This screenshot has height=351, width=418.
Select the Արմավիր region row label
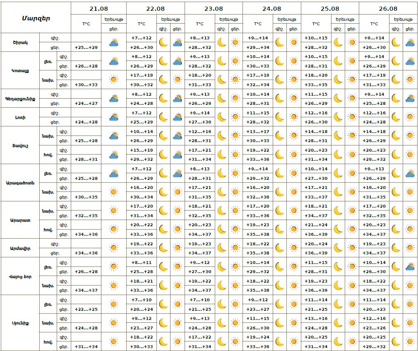click(x=20, y=248)
